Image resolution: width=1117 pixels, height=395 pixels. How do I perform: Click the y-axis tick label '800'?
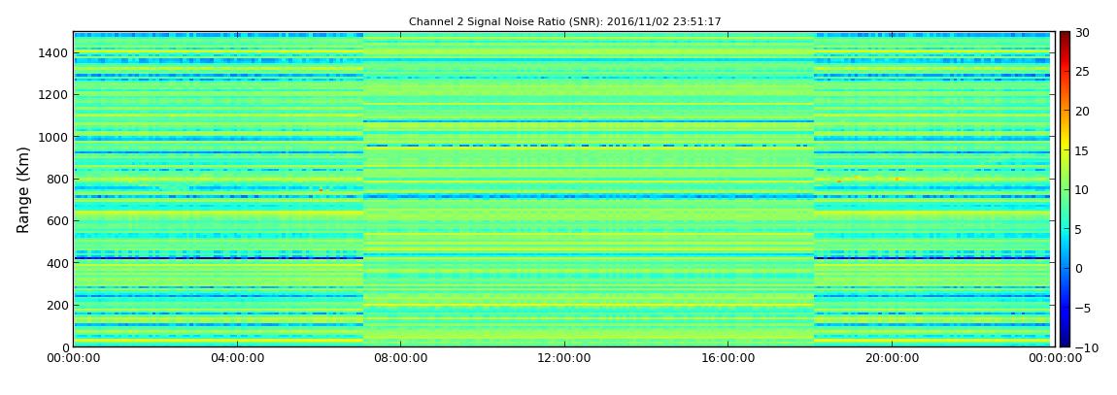(x=58, y=179)
